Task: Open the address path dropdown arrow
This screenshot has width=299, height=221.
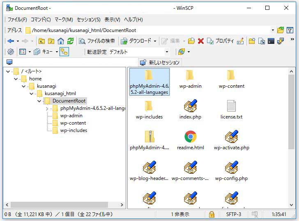Action: point(273,30)
